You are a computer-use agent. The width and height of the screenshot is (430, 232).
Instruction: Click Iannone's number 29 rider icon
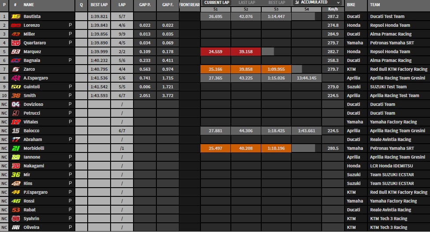(15, 157)
